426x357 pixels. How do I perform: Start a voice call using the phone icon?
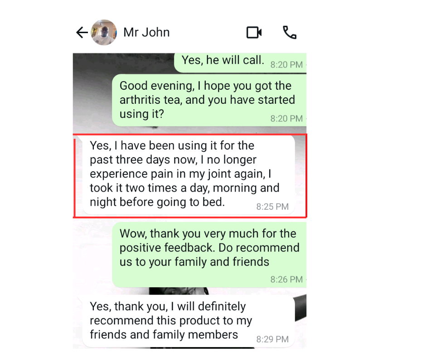tap(290, 33)
